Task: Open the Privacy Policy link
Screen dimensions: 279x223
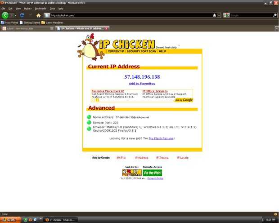Action: coord(155,178)
